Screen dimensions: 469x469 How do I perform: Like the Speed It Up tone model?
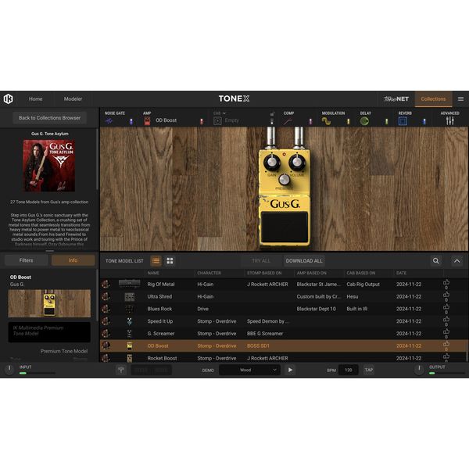[x=446, y=320]
